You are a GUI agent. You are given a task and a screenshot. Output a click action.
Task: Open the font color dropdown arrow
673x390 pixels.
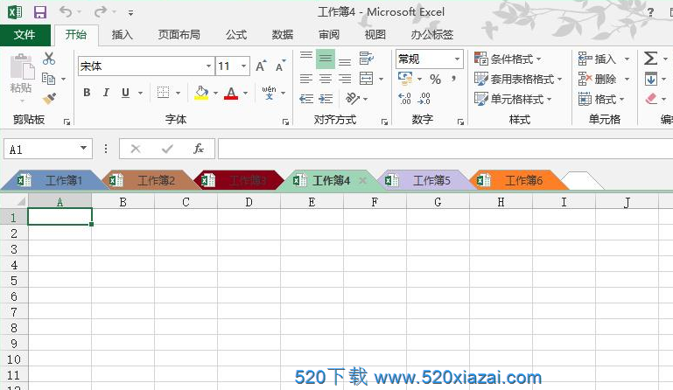point(246,93)
